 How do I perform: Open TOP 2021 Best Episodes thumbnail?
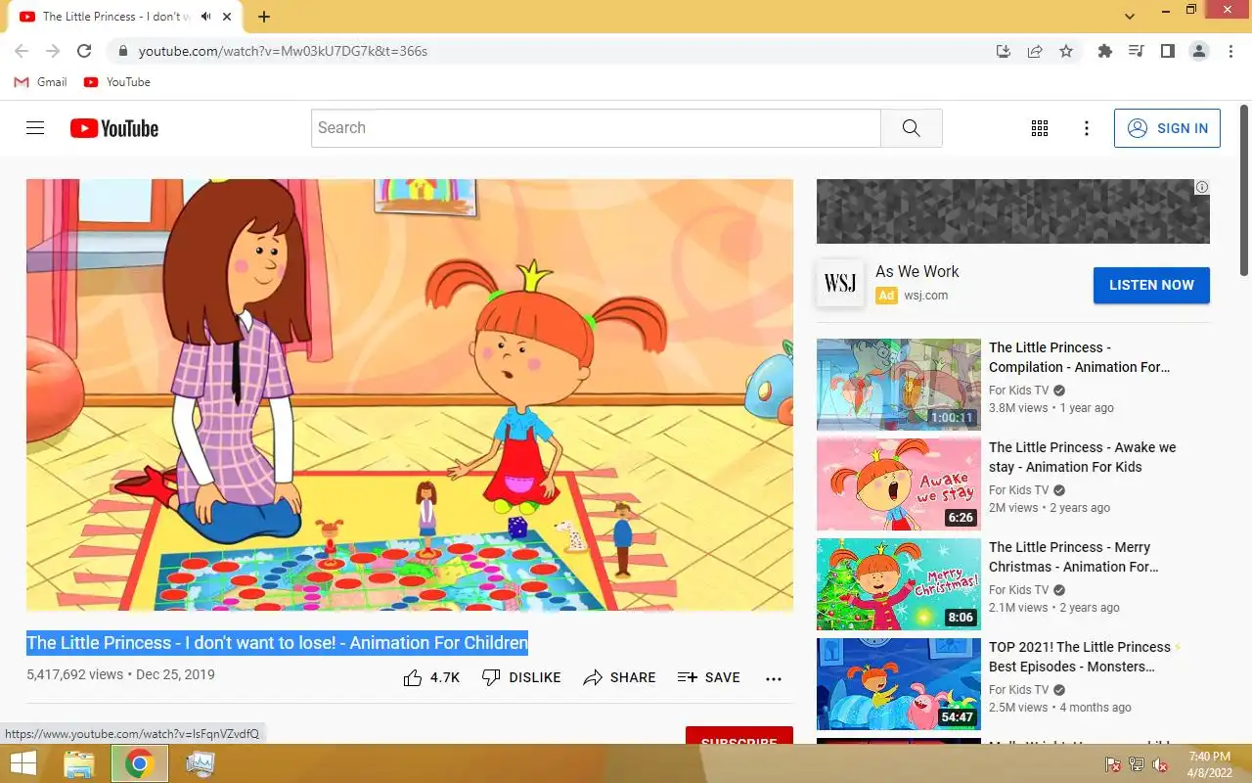899,684
